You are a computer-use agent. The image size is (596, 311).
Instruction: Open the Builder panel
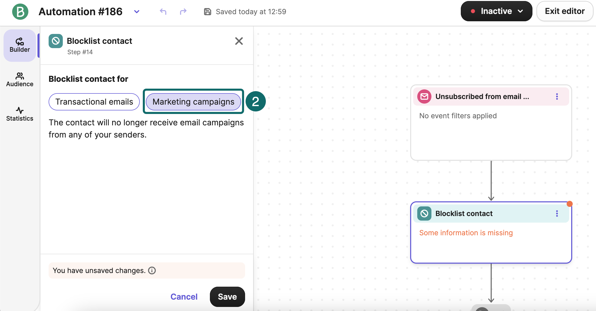pyautogui.click(x=19, y=45)
